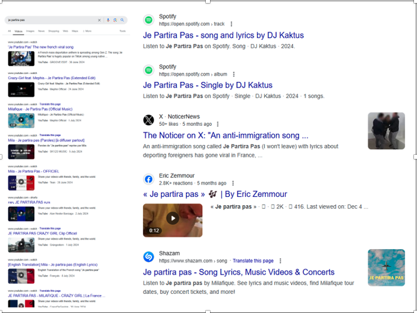Open The Noticer on X result link
Image resolution: width=417 pixels, height=313 pixels.
(226, 135)
